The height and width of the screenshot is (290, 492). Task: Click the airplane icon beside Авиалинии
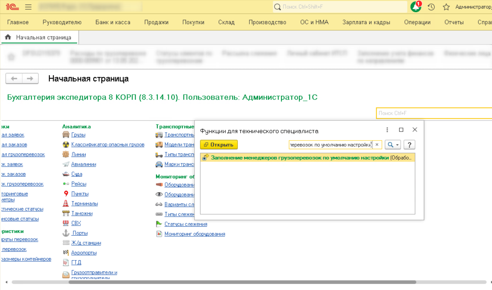coord(66,164)
